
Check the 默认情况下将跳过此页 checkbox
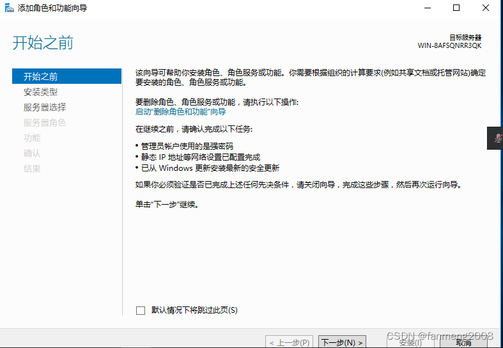pos(141,310)
